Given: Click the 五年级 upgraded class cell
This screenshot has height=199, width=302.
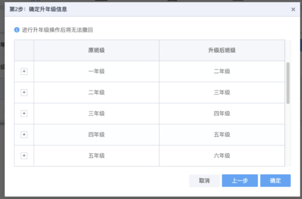Looking at the screenshot, I should tap(222, 134).
